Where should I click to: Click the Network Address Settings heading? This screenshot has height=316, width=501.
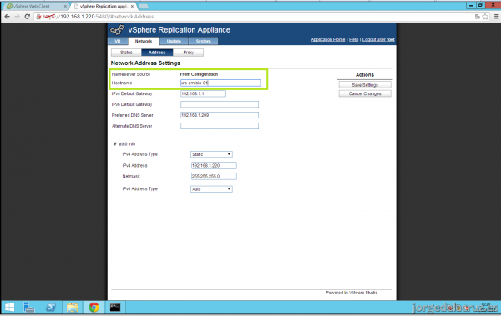point(145,63)
